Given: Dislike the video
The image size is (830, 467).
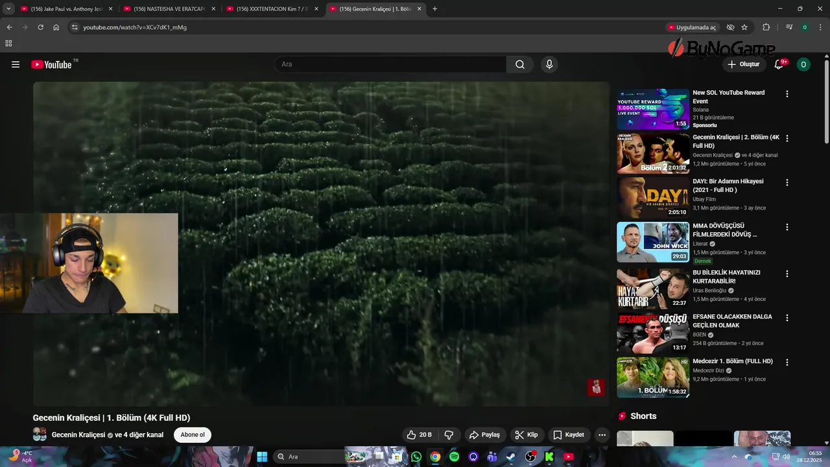Looking at the screenshot, I should [449, 435].
